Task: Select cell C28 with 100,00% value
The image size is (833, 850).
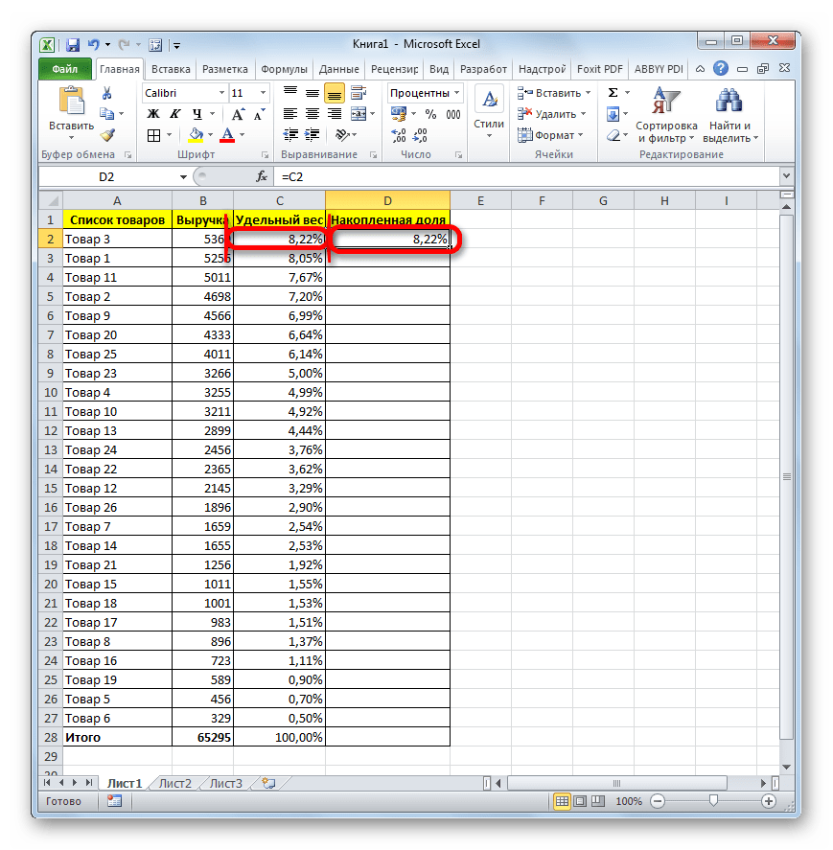Action: [279, 737]
